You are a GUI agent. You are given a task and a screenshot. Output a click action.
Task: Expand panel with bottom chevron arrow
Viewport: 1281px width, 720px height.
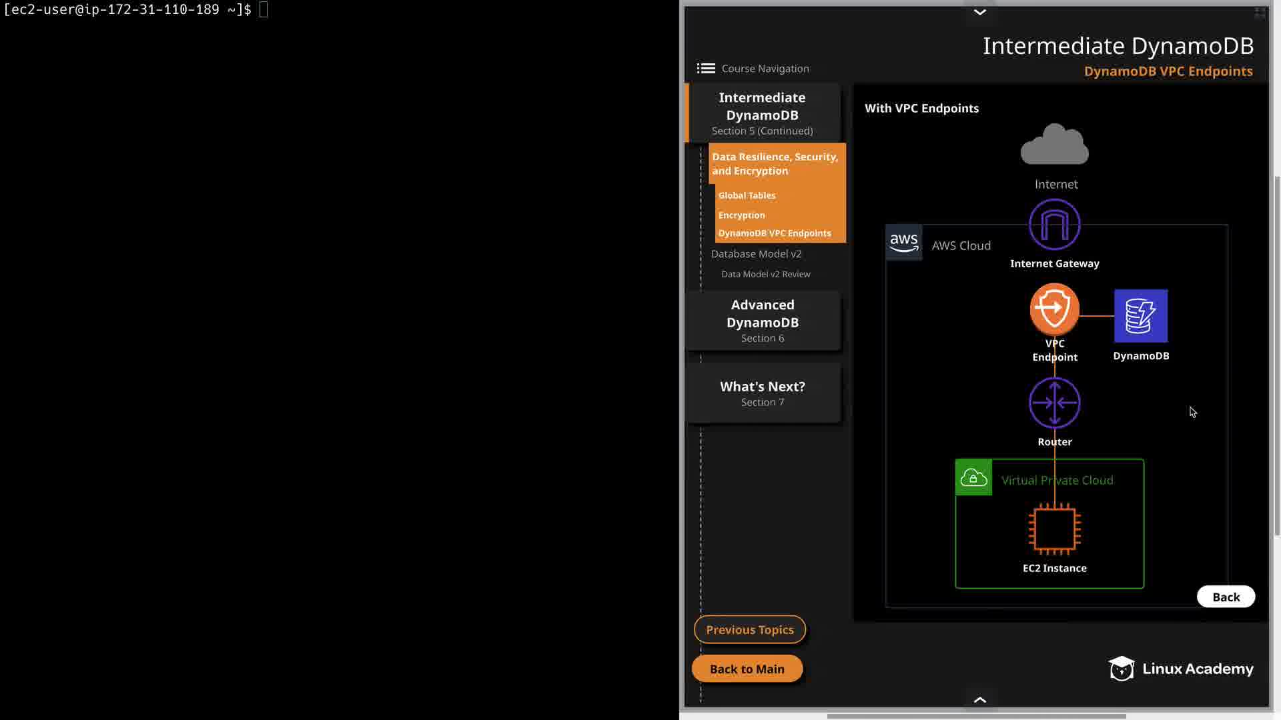click(x=979, y=699)
